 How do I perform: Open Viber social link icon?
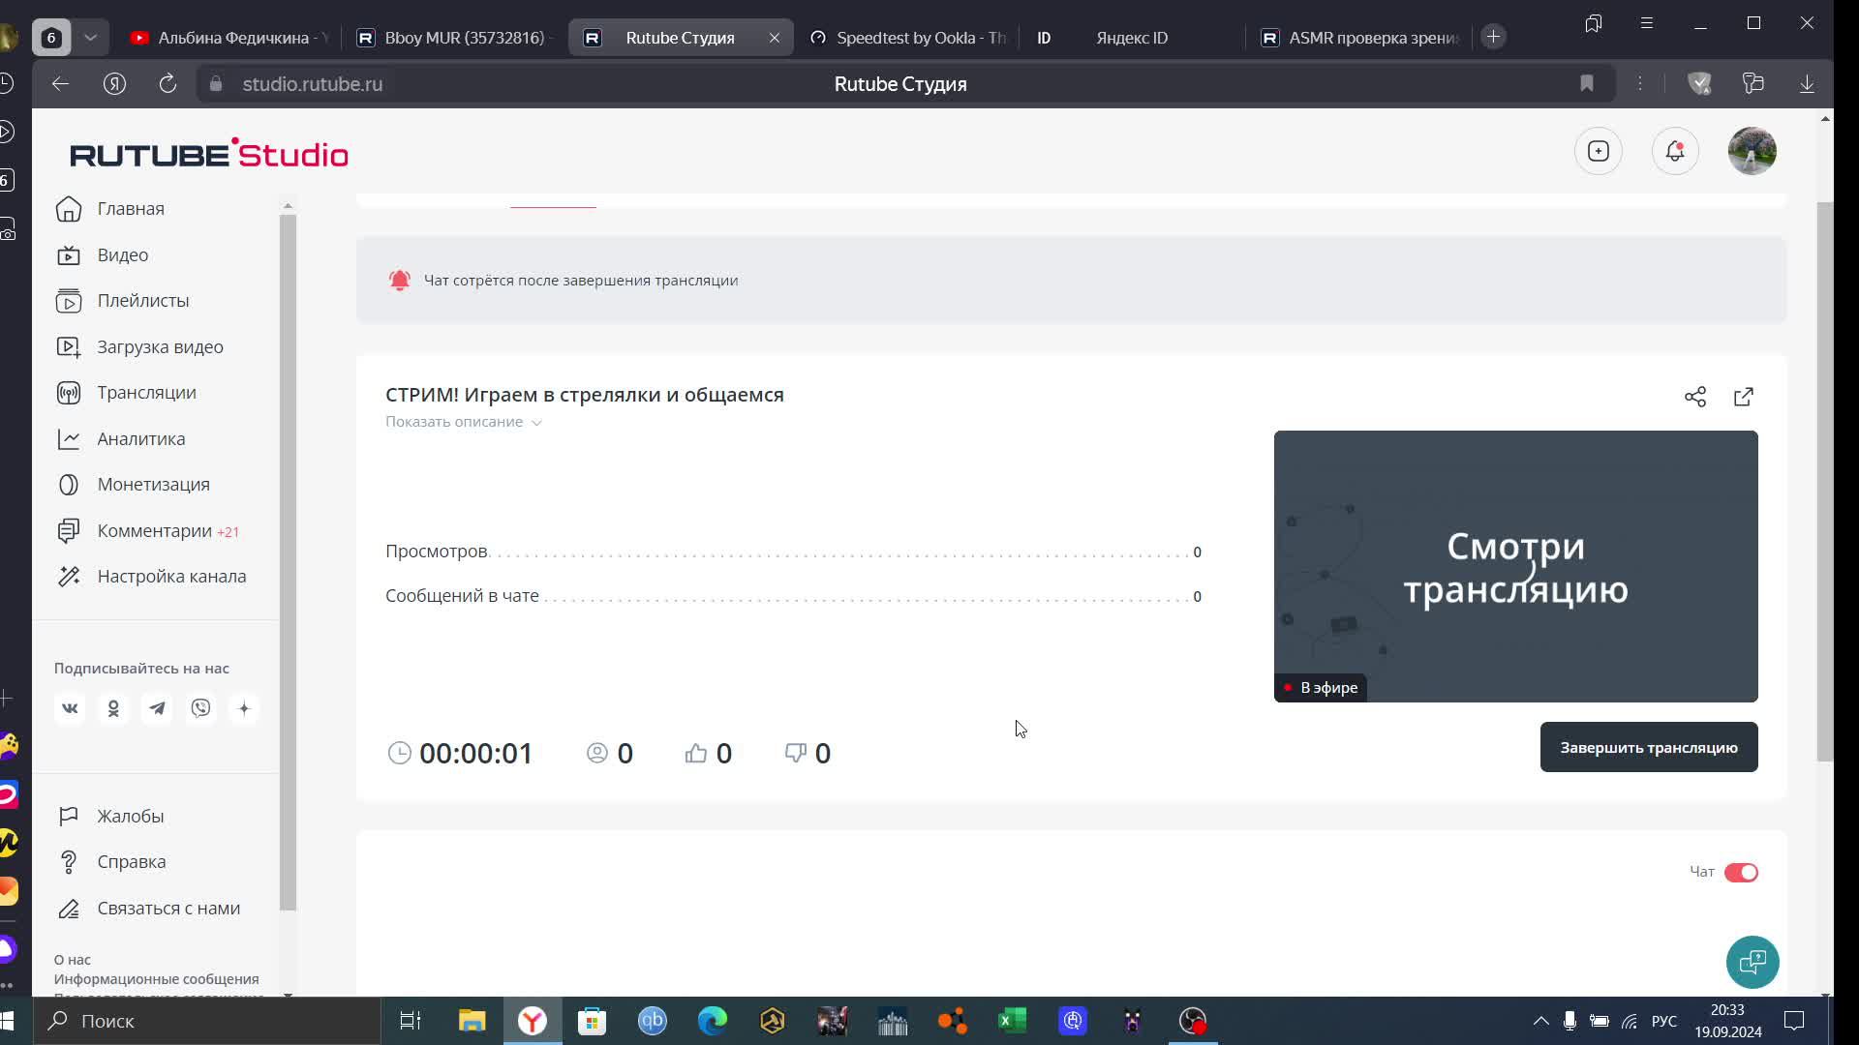tap(200, 709)
